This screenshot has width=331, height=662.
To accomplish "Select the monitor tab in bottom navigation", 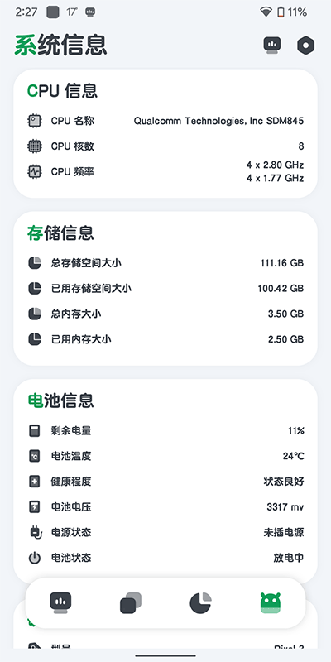I will point(60,603).
